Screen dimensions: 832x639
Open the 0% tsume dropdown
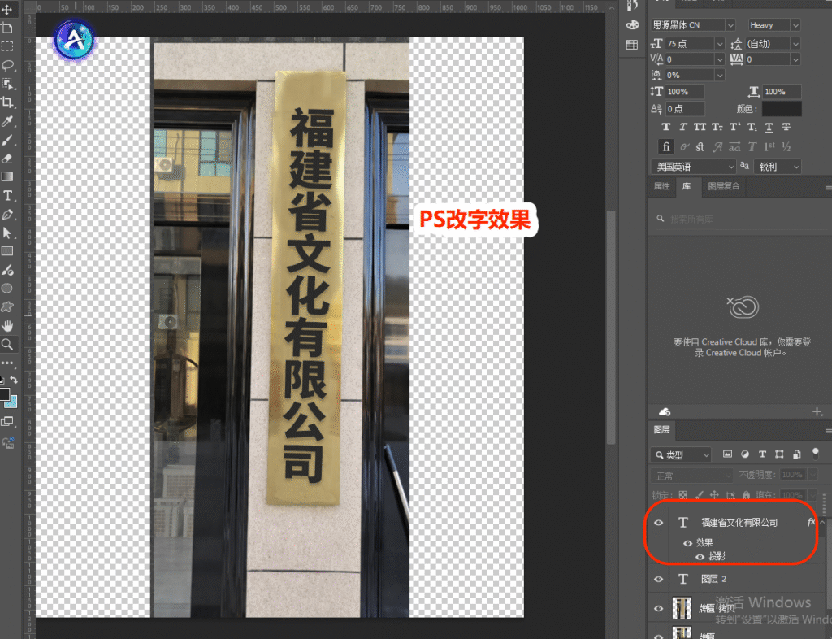[720, 76]
